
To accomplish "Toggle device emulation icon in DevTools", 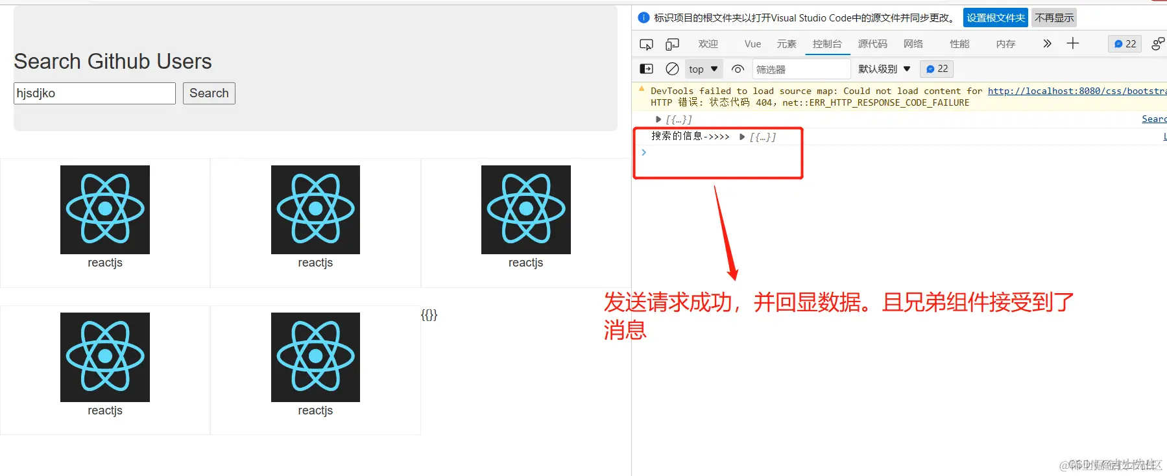I will tap(672, 44).
